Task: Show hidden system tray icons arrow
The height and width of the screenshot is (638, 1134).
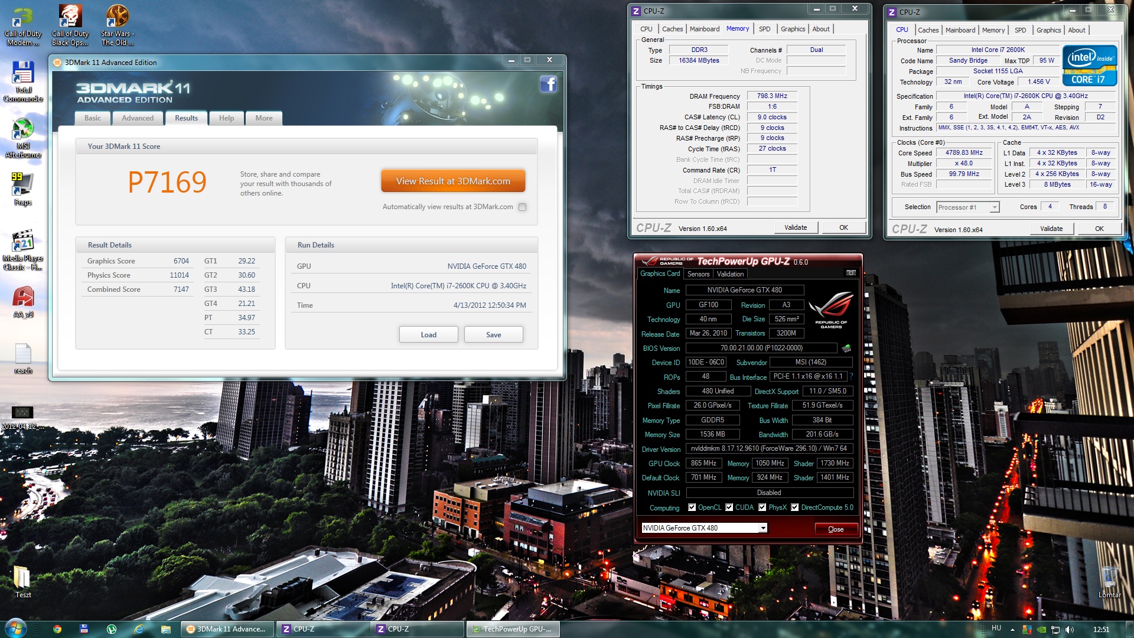Action: tap(1012, 629)
